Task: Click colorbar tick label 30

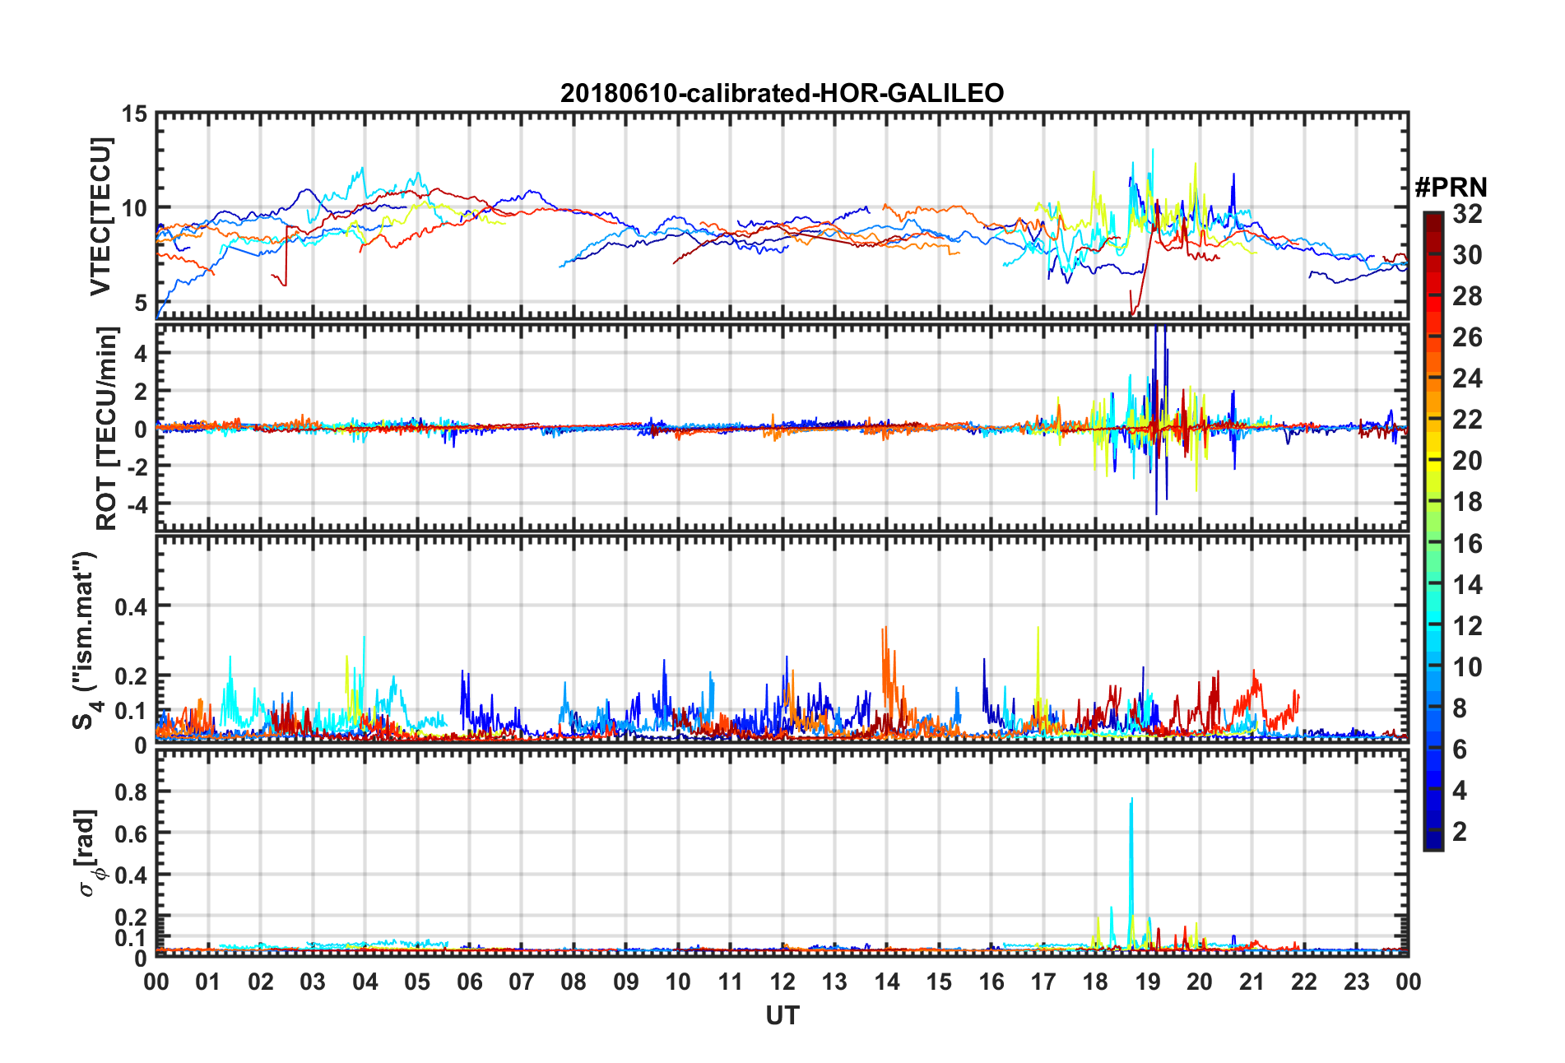Action: pos(1468,255)
